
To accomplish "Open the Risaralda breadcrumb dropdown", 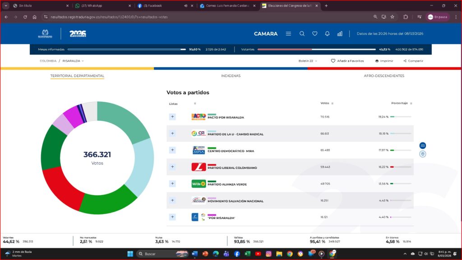I will (73, 61).
